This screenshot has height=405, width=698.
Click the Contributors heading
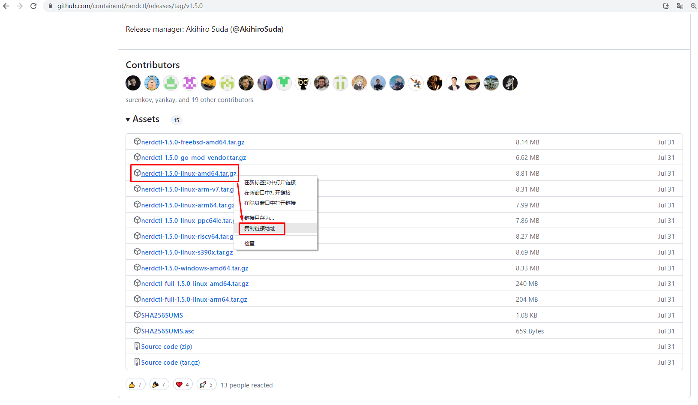[x=153, y=65]
